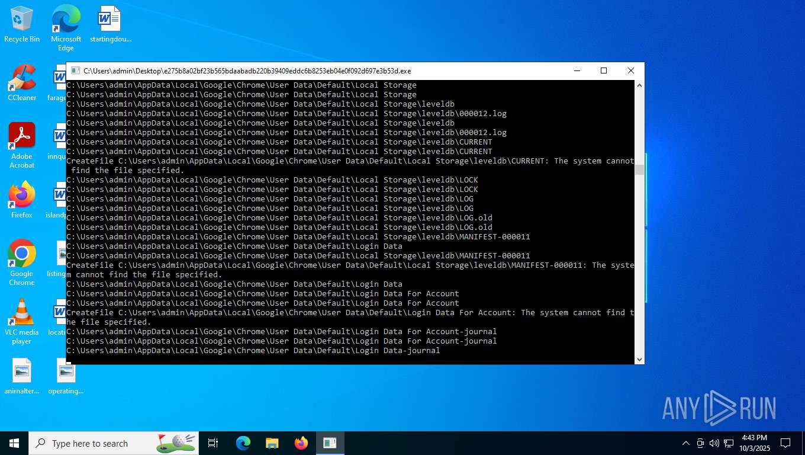
Task: Open the Recycle Bin desktop icon
Action: (22, 25)
